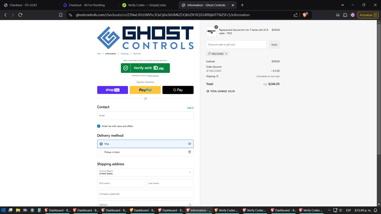Viewport: 381px width, 214px height.
Task: Pay with Shop Pay express button
Action: point(113,90)
